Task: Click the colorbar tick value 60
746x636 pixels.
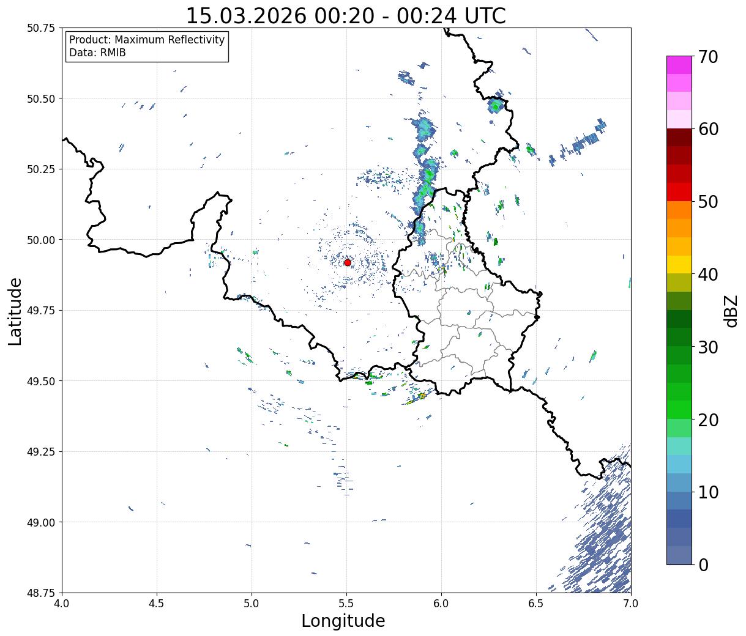Action: pyautogui.click(x=707, y=129)
